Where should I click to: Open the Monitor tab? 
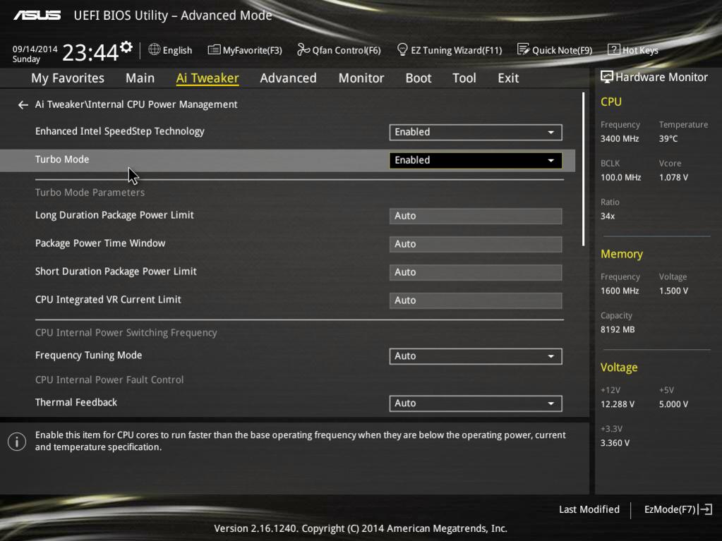click(361, 78)
